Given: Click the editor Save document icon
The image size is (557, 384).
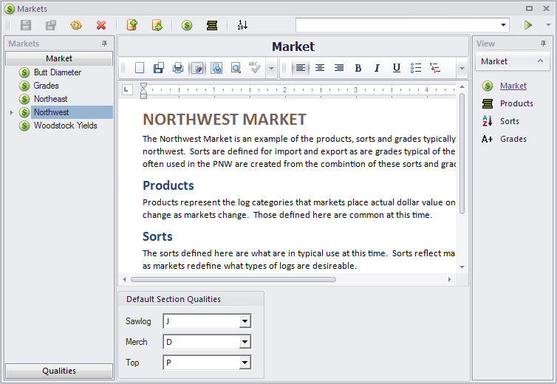Looking at the screenshot, I should click(159, 67).
